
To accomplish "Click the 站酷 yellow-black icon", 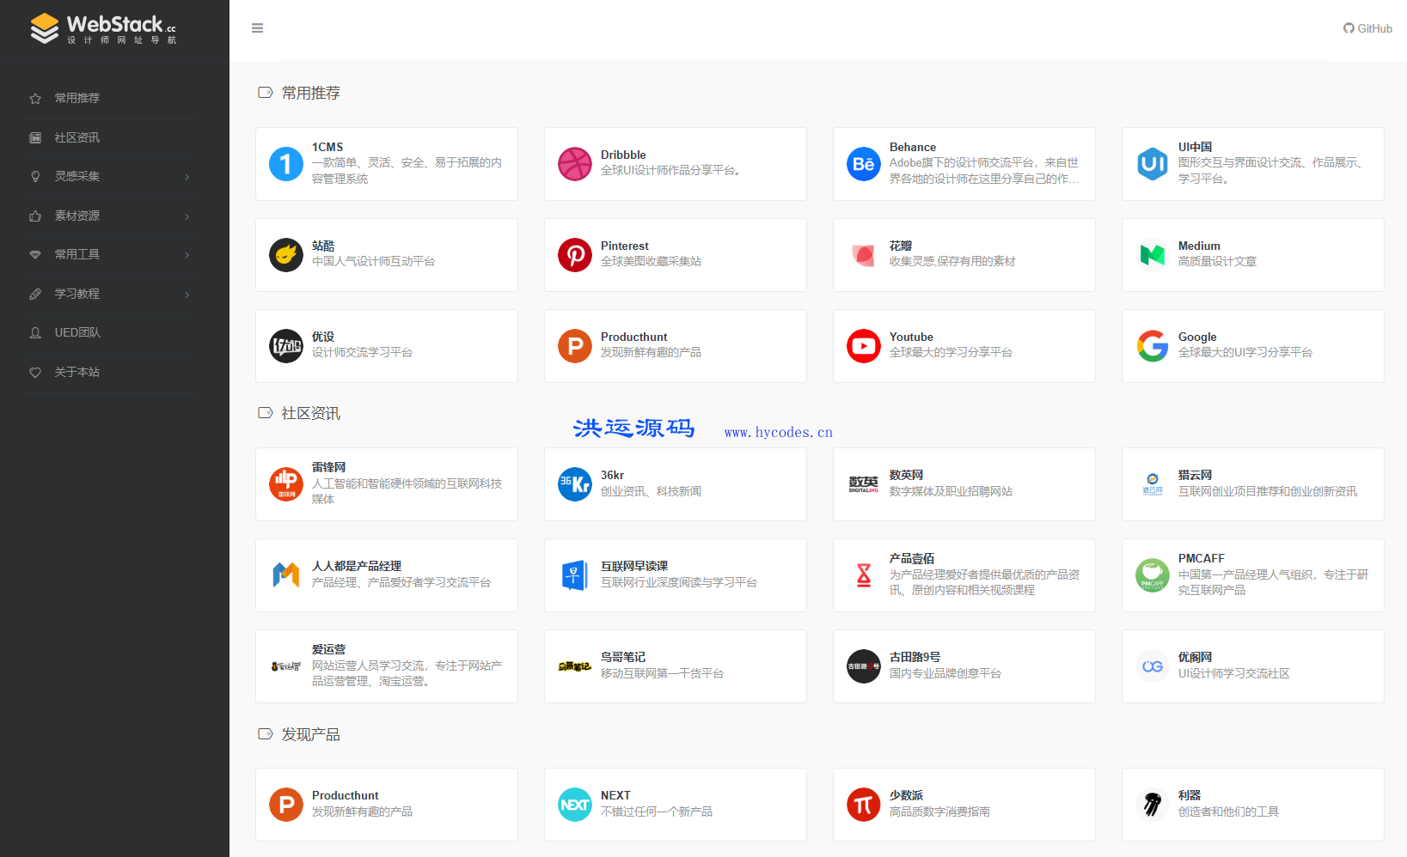I will pyautogui.click(x=286, y=255).
